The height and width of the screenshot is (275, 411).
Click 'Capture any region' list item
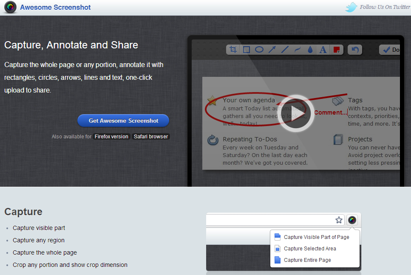39,240
